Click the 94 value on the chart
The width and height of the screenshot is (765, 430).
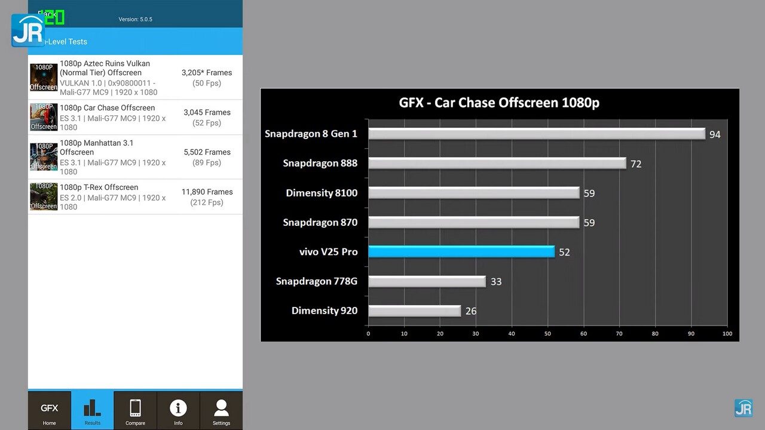(715, 134)
